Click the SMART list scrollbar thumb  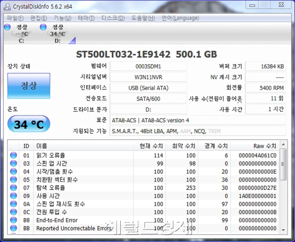[283, 164]
